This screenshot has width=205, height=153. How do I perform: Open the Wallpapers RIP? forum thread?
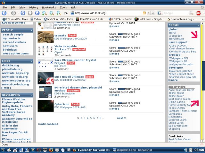(x=179, y=58)
